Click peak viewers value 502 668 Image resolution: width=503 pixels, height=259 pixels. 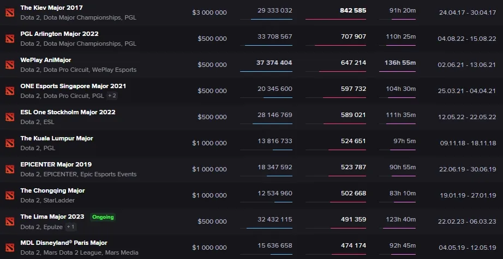353,193
